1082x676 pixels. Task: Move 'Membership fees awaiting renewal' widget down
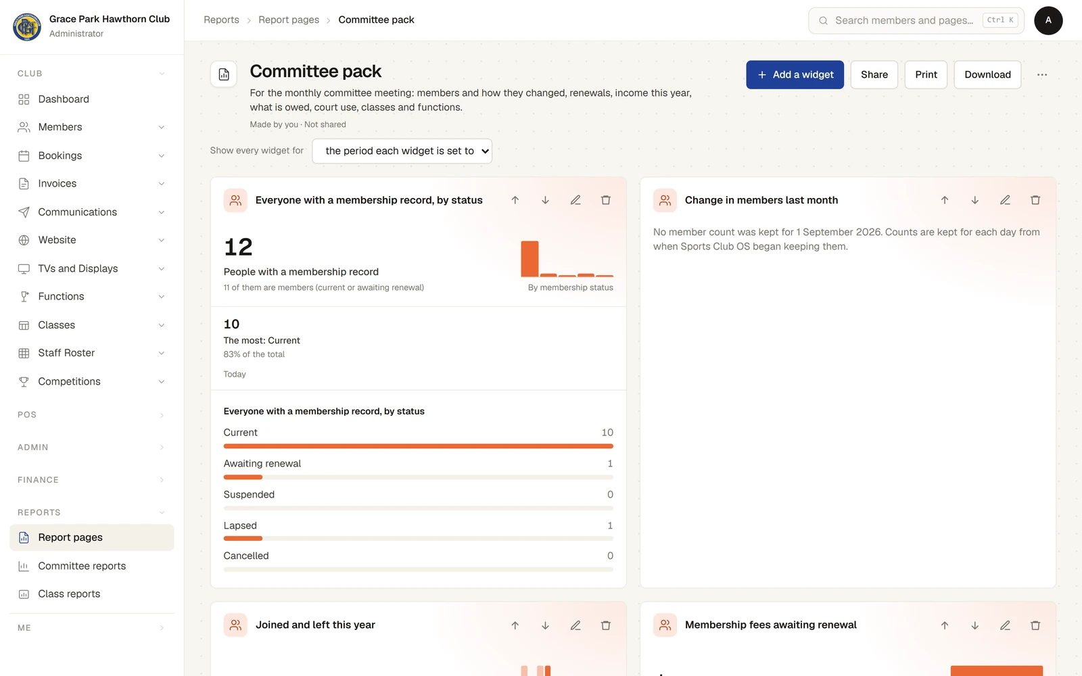click(x=975, y=625)
